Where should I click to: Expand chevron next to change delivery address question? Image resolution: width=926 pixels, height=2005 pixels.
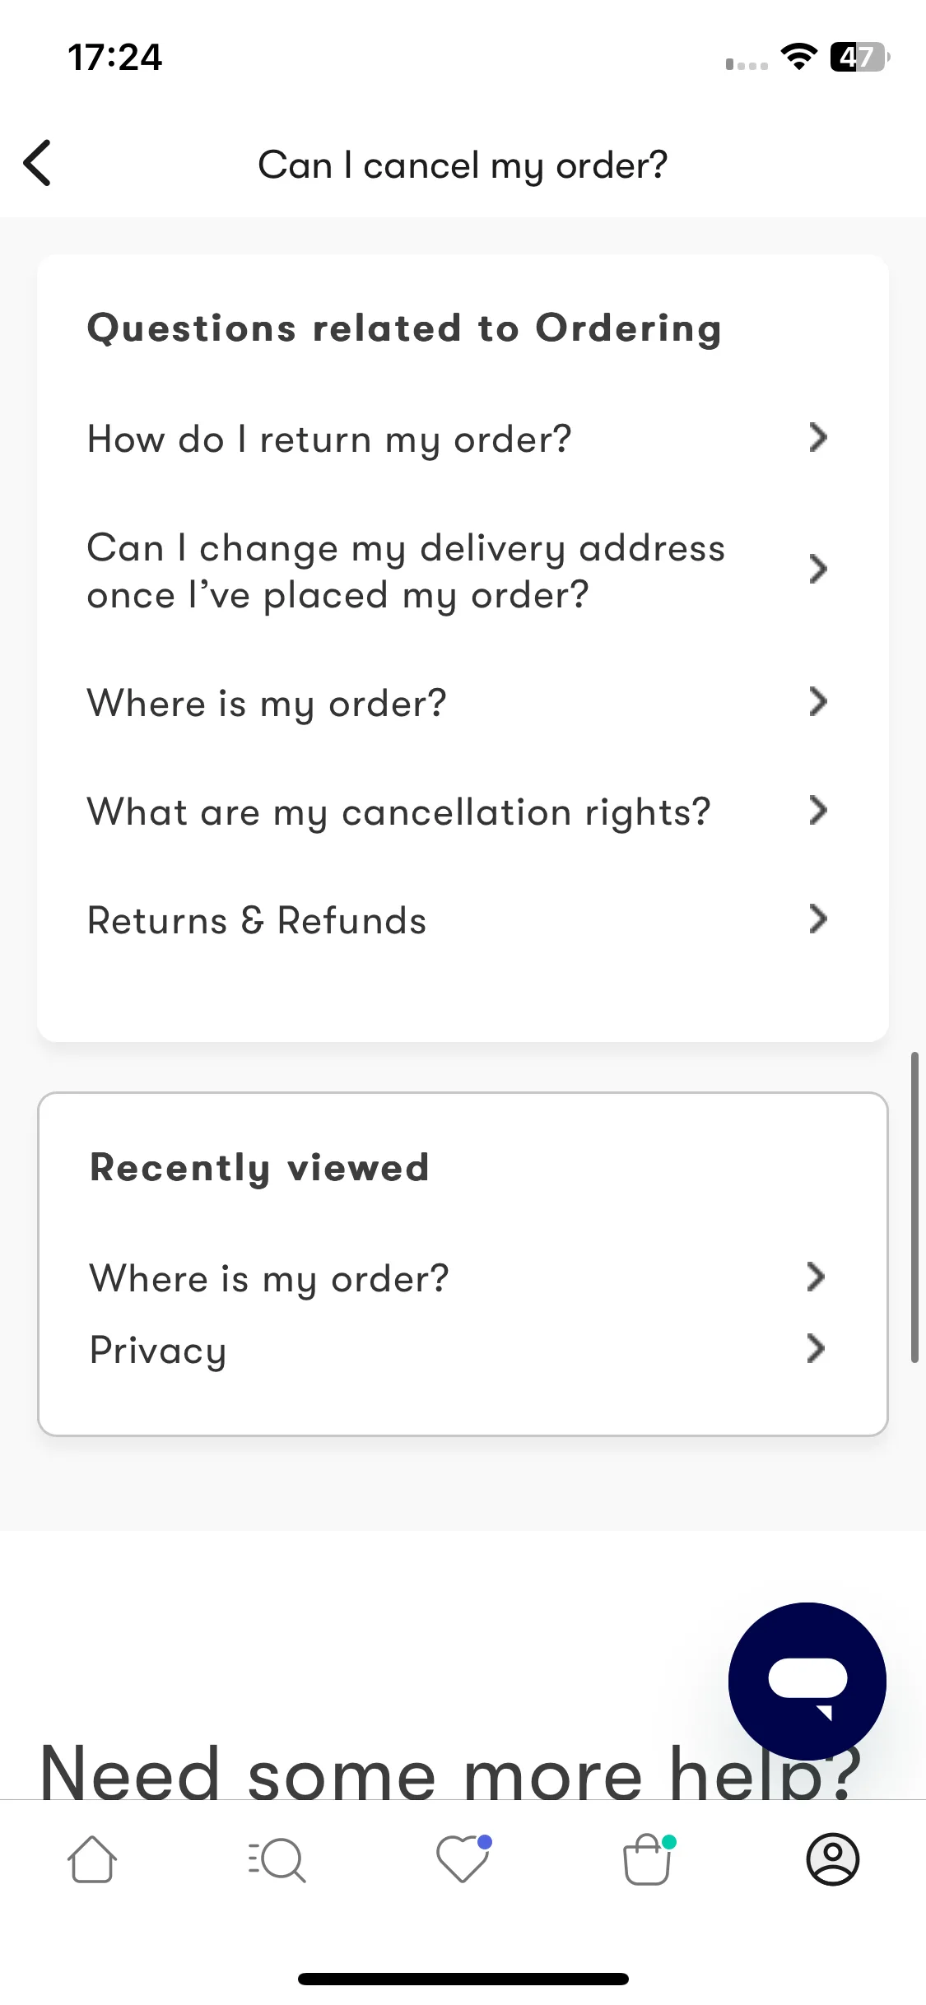coord(817,570)
